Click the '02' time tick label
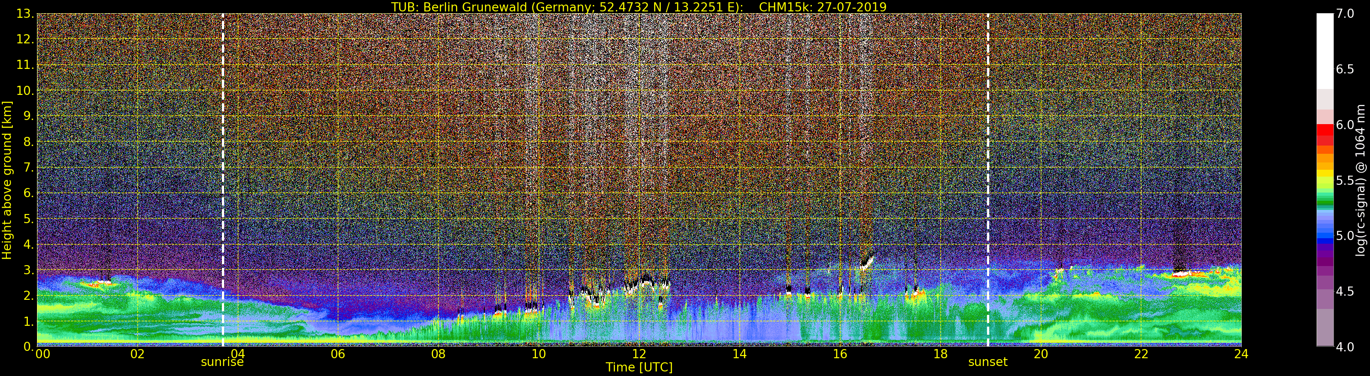 (137, 354)
